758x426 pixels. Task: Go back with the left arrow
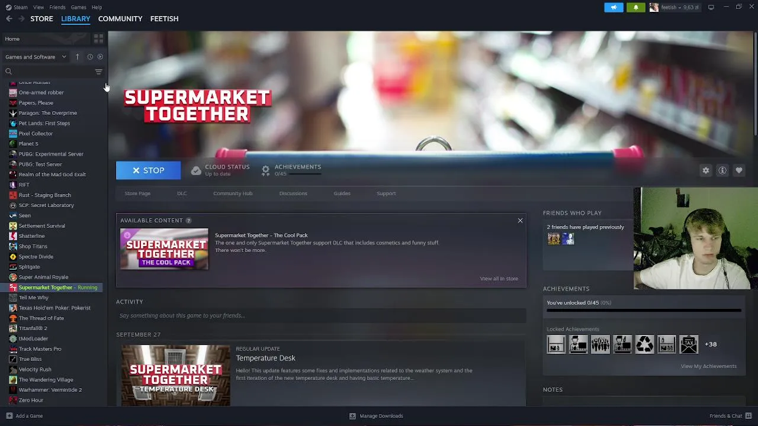(x=9, y=19)
